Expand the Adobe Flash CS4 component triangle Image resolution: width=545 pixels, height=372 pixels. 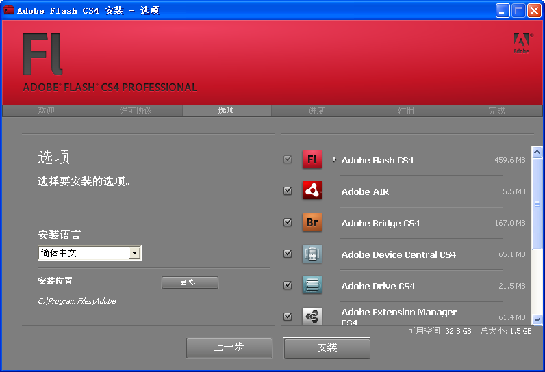[334, 159]
